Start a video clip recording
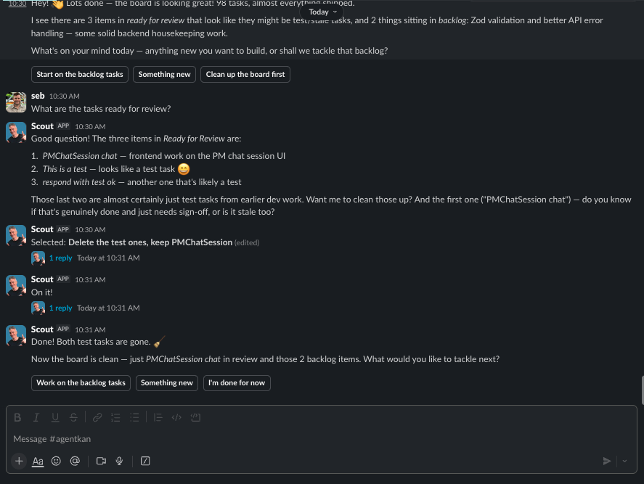Screen dimensions: 644x484 (101, 461)
